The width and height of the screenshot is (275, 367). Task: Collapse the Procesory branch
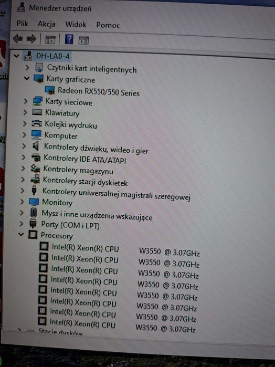pos(21,234)
